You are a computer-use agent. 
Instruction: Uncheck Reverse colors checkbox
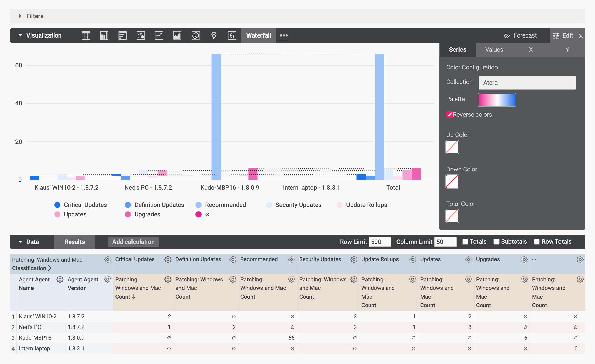pyautogui.click(x=449, y=115)
